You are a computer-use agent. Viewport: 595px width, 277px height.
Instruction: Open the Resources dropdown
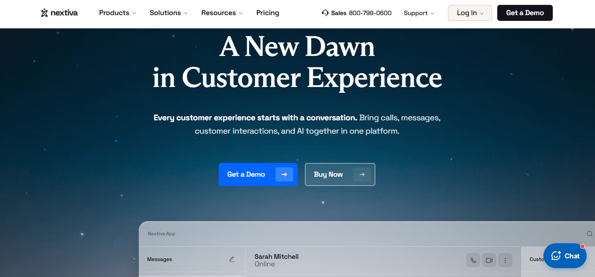pos(222,13)
